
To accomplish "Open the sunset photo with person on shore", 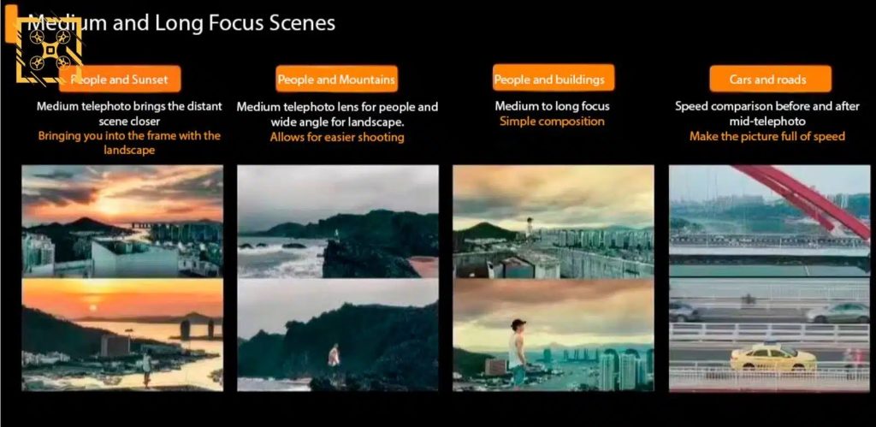I will (122, 335).
